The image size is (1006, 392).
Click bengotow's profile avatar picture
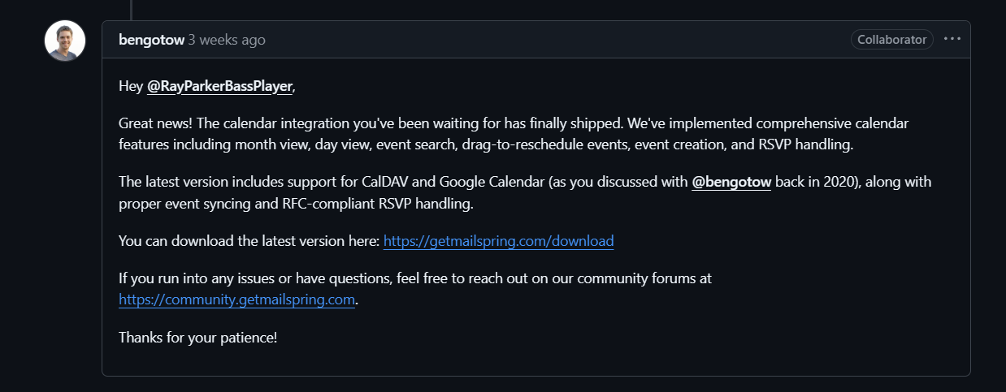65,41
